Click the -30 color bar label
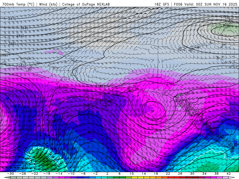The image size is (239, 179). (x=10, y=174)
